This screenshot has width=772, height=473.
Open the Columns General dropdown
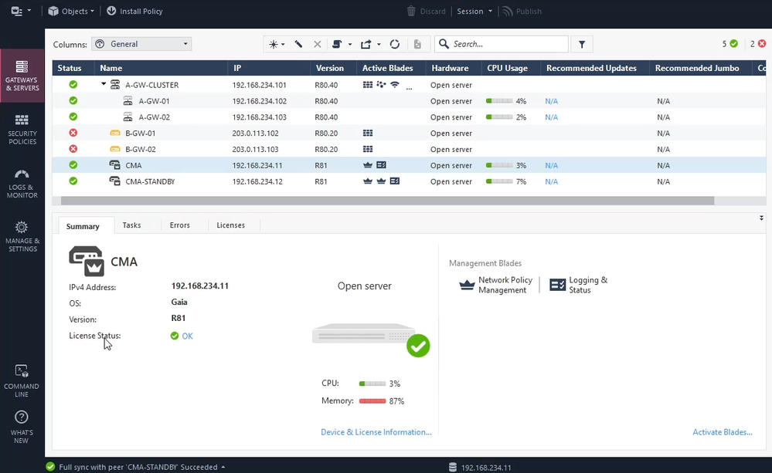[x=141, y=45]
